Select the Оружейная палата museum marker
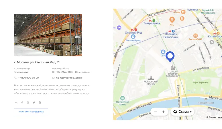The width and height of the screenshot is (222, 129). [123, 98]
